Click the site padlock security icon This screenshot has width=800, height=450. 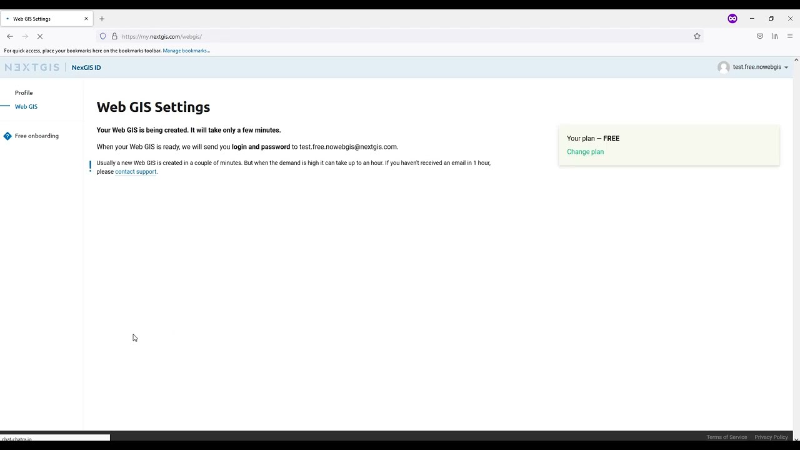(114, 36)
